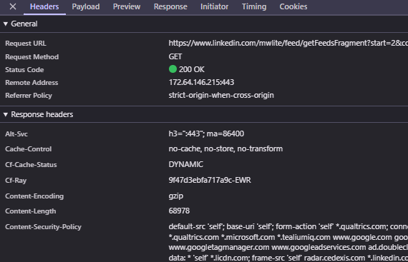Image resolution: width=408 pixels, height=262 pixels.
Task: Click the Request URL label
Action: (26, 44)
